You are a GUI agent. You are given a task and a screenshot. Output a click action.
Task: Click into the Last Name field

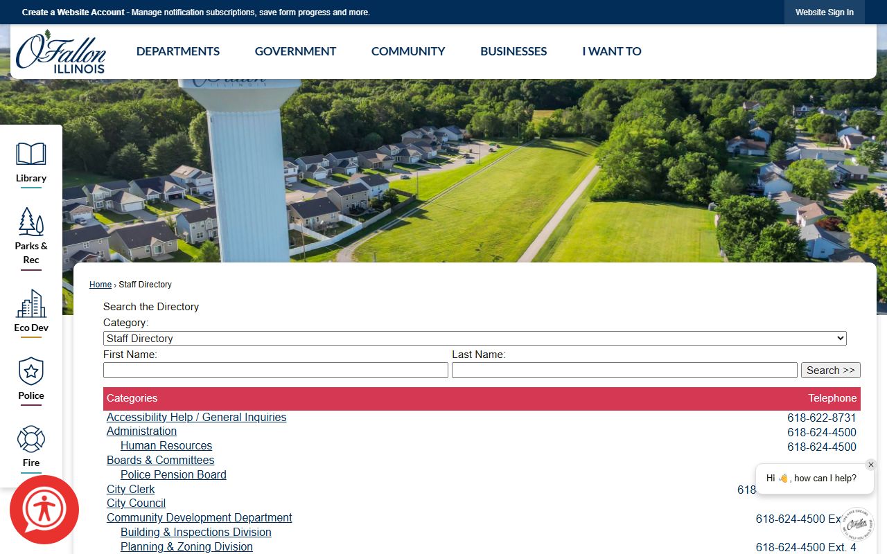point(624,370)
